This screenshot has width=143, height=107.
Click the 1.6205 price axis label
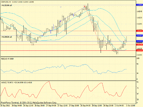tap(139, 24)
